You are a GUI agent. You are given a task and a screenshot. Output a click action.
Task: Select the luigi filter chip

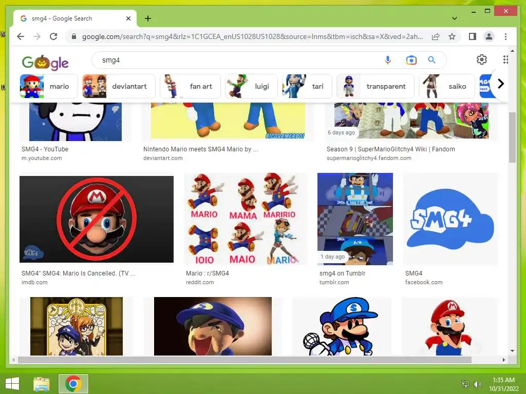251,86
